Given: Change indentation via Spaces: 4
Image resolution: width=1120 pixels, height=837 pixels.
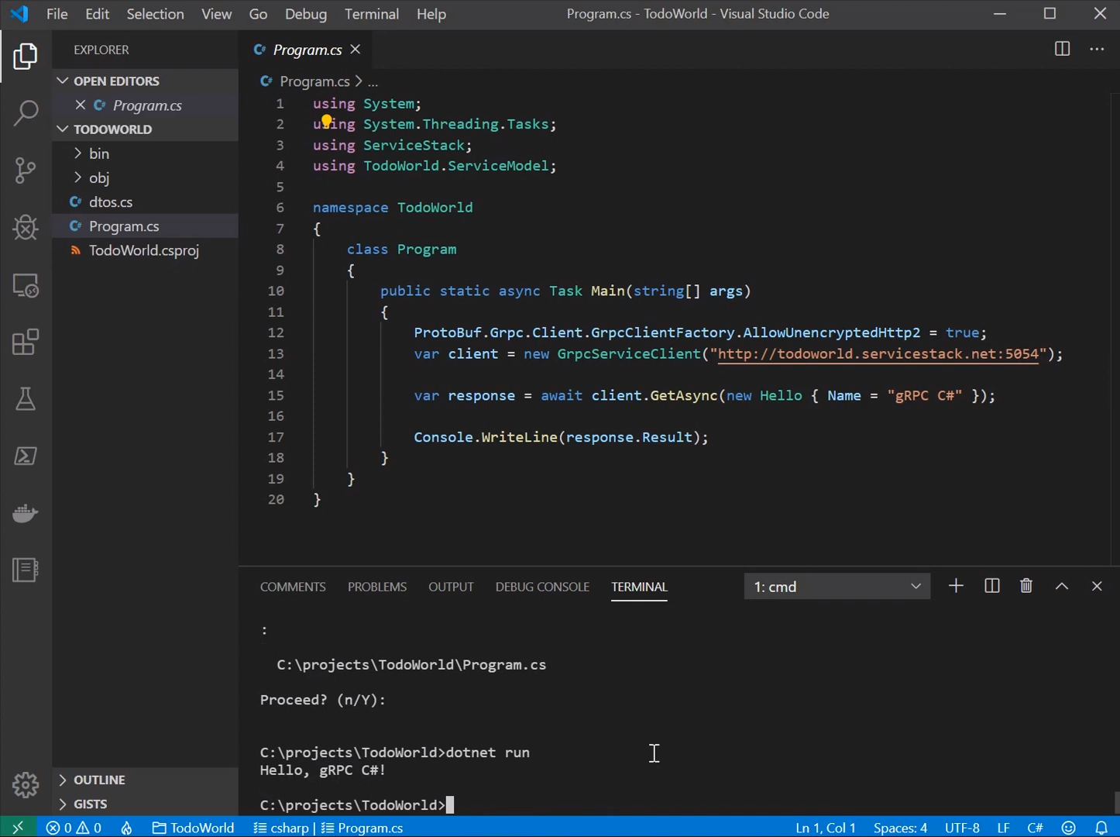Looking at the screenshot, I should 900,828.
